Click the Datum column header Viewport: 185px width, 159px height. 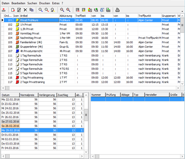[x=11, y=95]
